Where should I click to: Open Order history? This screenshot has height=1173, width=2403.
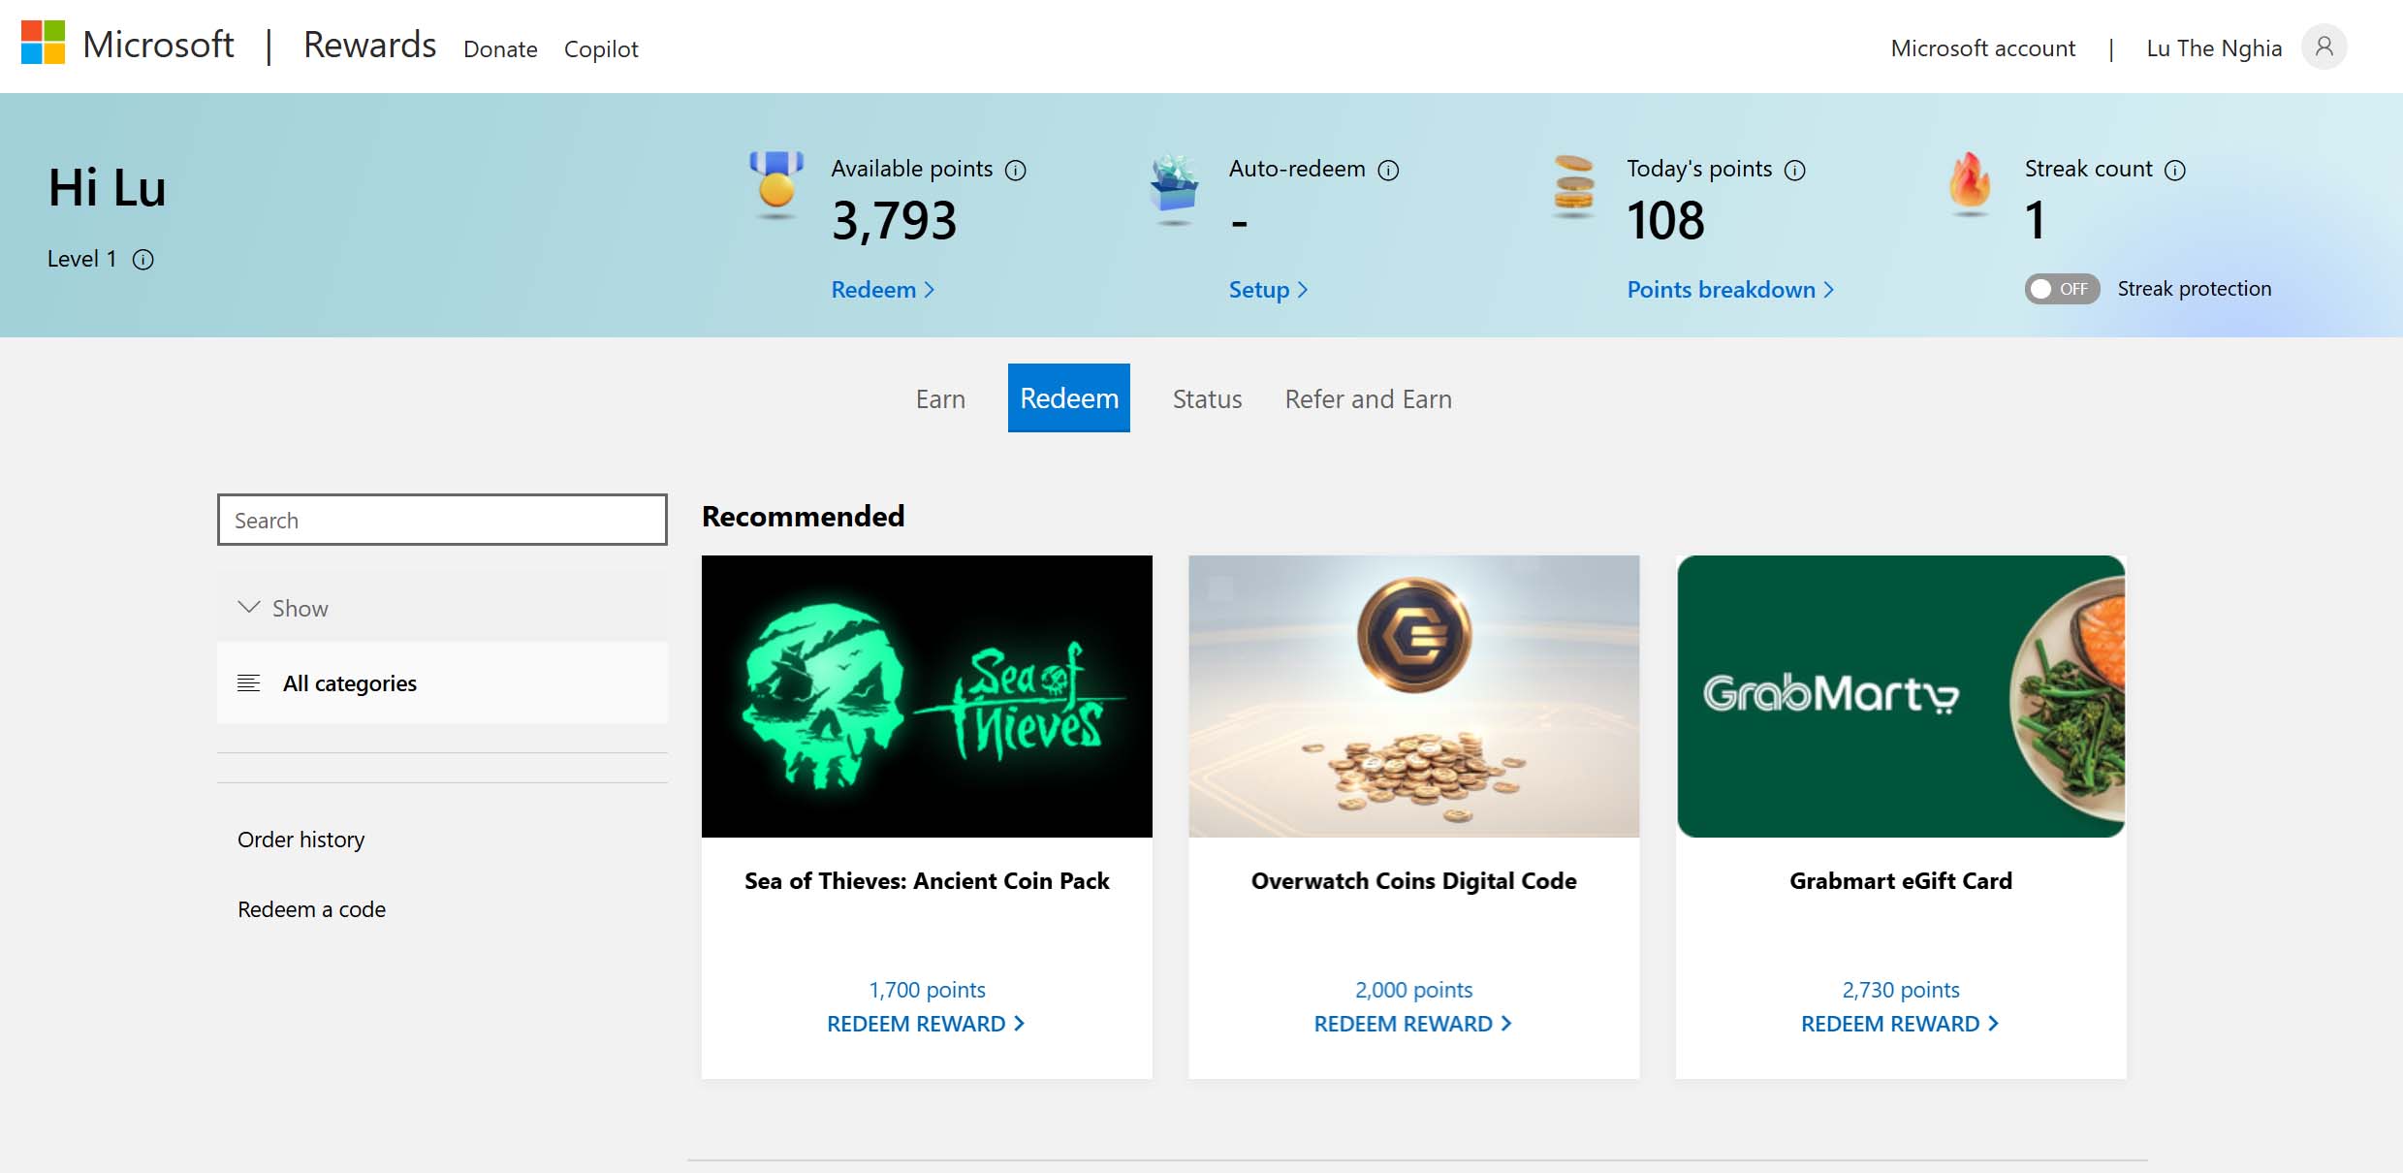click(300, 840)
